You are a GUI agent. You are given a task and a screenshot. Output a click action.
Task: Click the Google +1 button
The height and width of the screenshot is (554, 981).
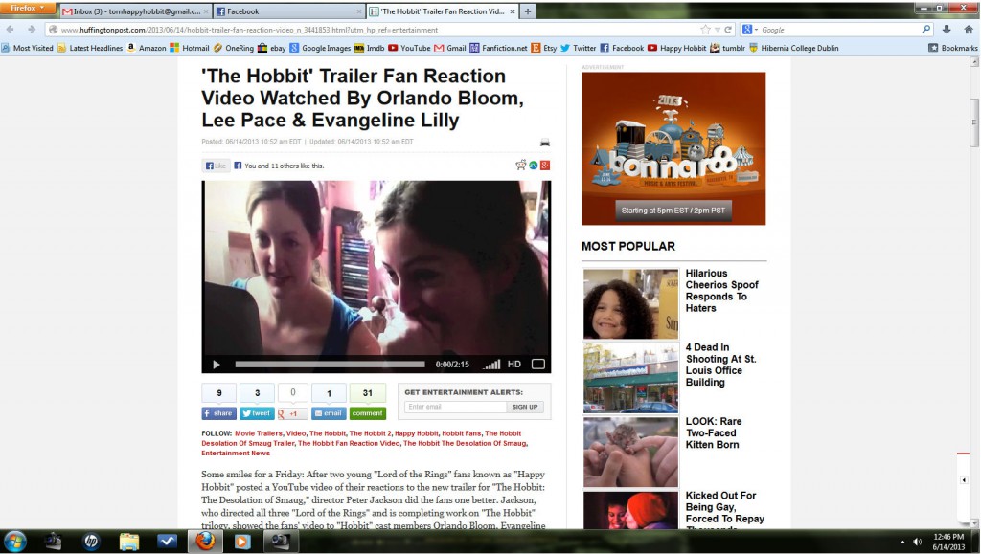click(292, 413)
